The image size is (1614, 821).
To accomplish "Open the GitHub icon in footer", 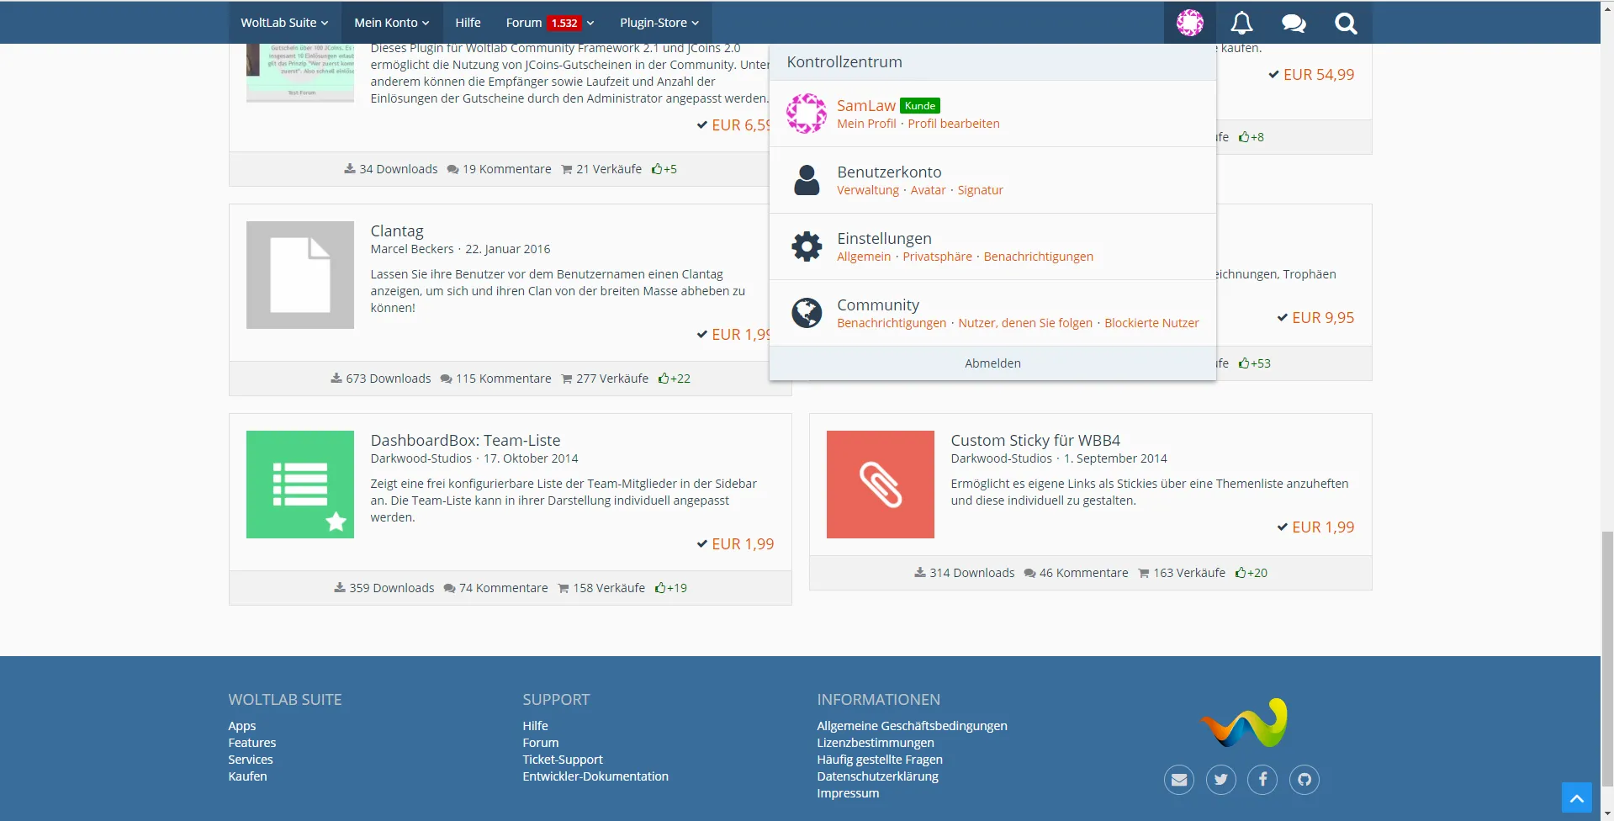I will [x=1304, y=780].
